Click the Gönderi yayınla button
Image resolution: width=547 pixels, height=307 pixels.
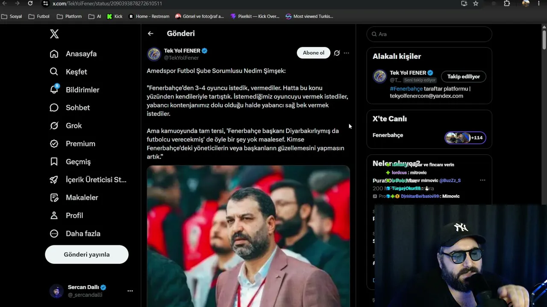click(87, 255)
